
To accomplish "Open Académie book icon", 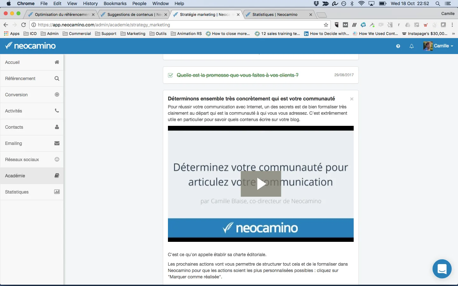I will [x=57, y=175].
